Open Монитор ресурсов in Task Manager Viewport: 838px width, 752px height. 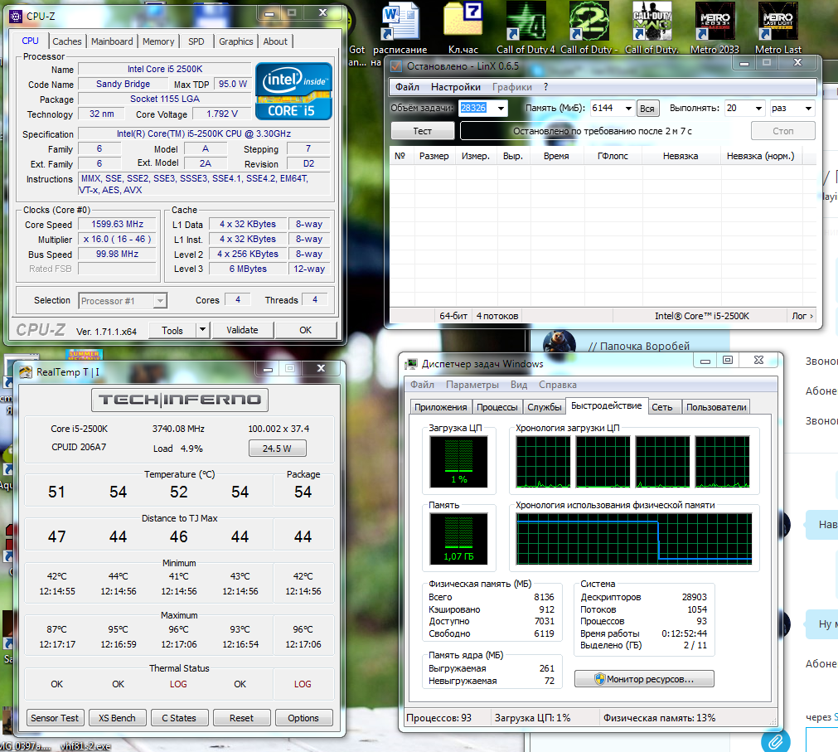pyautogui.click(x=644, y=679)
